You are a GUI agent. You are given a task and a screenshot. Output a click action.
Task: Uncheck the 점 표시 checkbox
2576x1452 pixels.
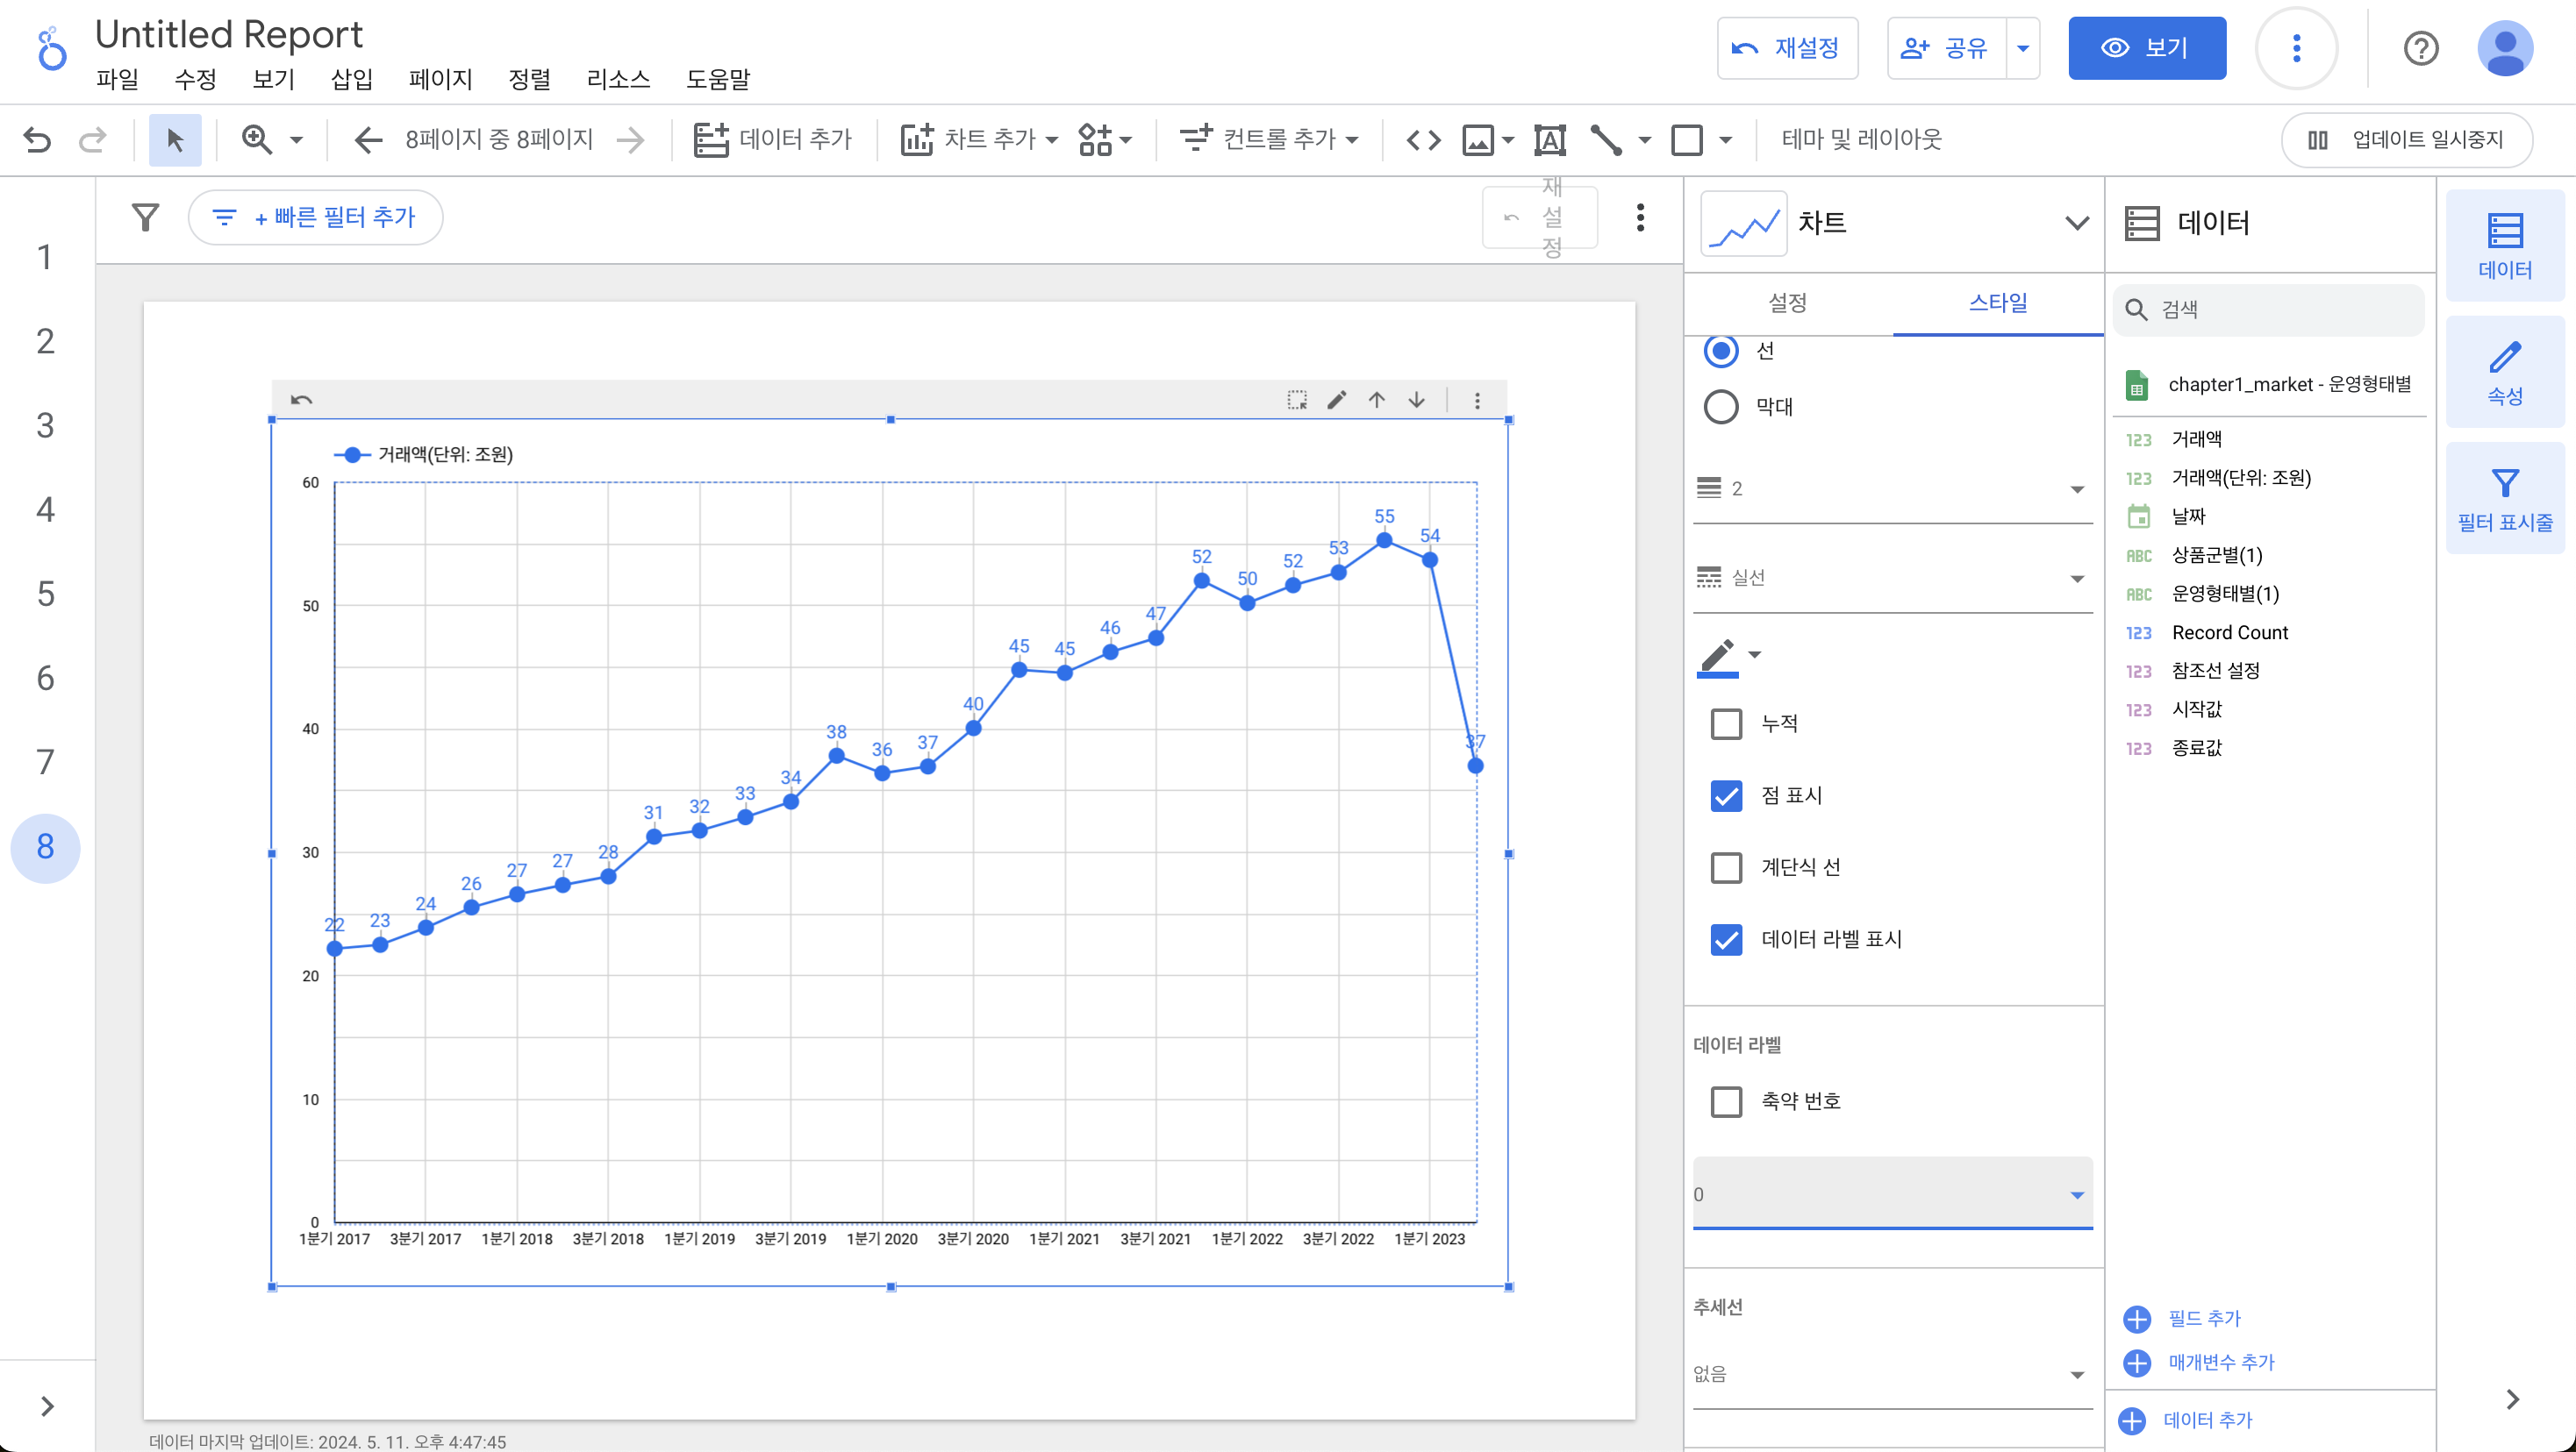coord(1726,795)
